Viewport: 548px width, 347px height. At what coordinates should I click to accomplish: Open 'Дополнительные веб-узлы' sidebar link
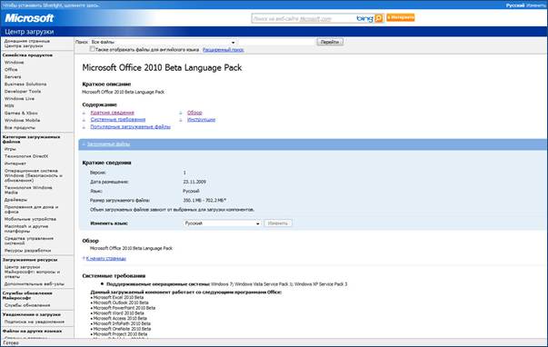click(35, 284)
